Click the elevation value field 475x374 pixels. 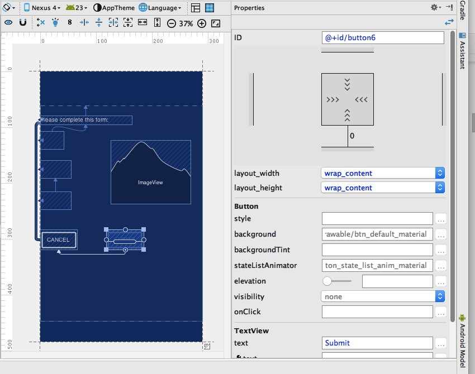point(397,281)
